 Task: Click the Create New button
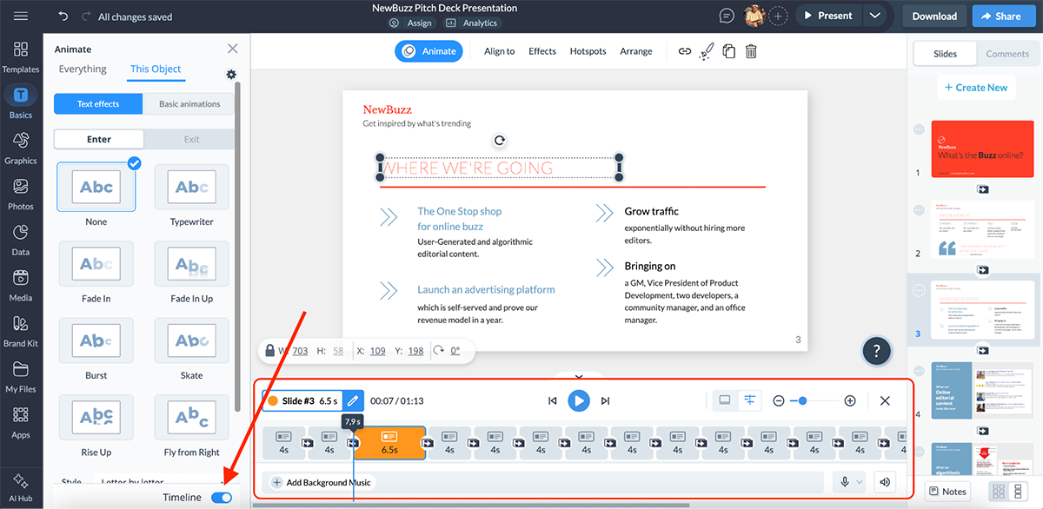[976, 87]
